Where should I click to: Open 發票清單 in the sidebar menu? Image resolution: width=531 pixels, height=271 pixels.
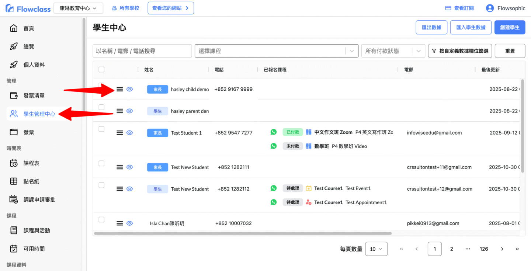34,95
